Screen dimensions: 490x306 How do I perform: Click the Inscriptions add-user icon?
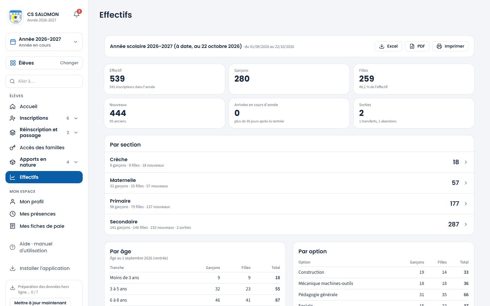point(13,118)
